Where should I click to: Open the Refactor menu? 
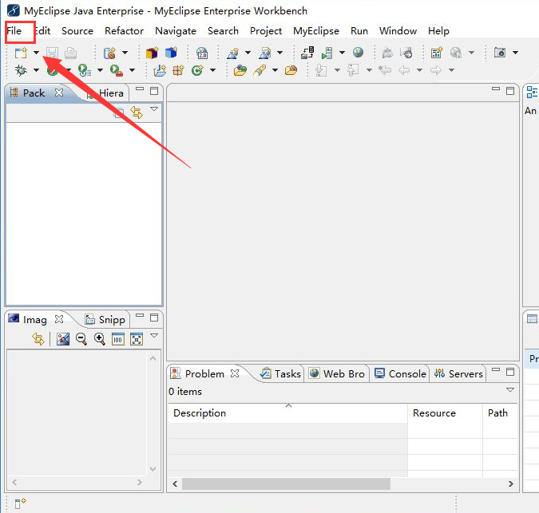pyautogui.click(x=124, y=31)
